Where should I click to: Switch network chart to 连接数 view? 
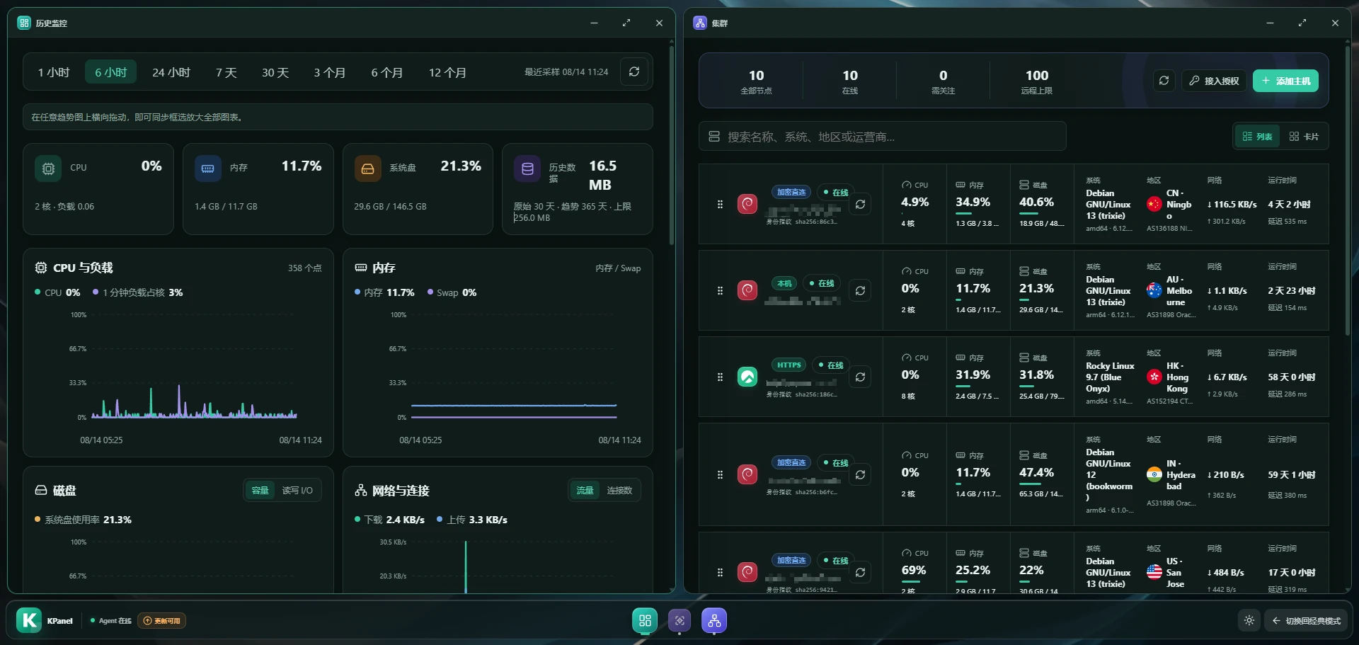(619, 490)
